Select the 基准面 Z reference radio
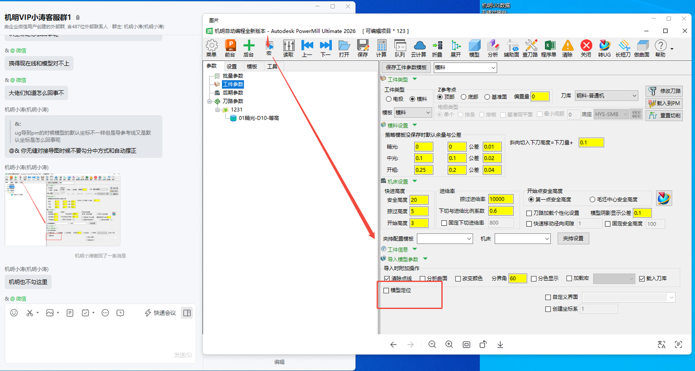Image resolution: width=695 pixels, height=371 pixels. click(487, 97)
